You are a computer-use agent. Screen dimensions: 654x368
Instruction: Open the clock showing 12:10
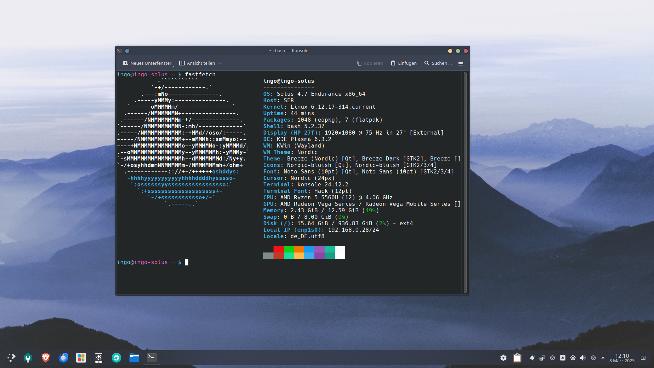coord(622,358)
